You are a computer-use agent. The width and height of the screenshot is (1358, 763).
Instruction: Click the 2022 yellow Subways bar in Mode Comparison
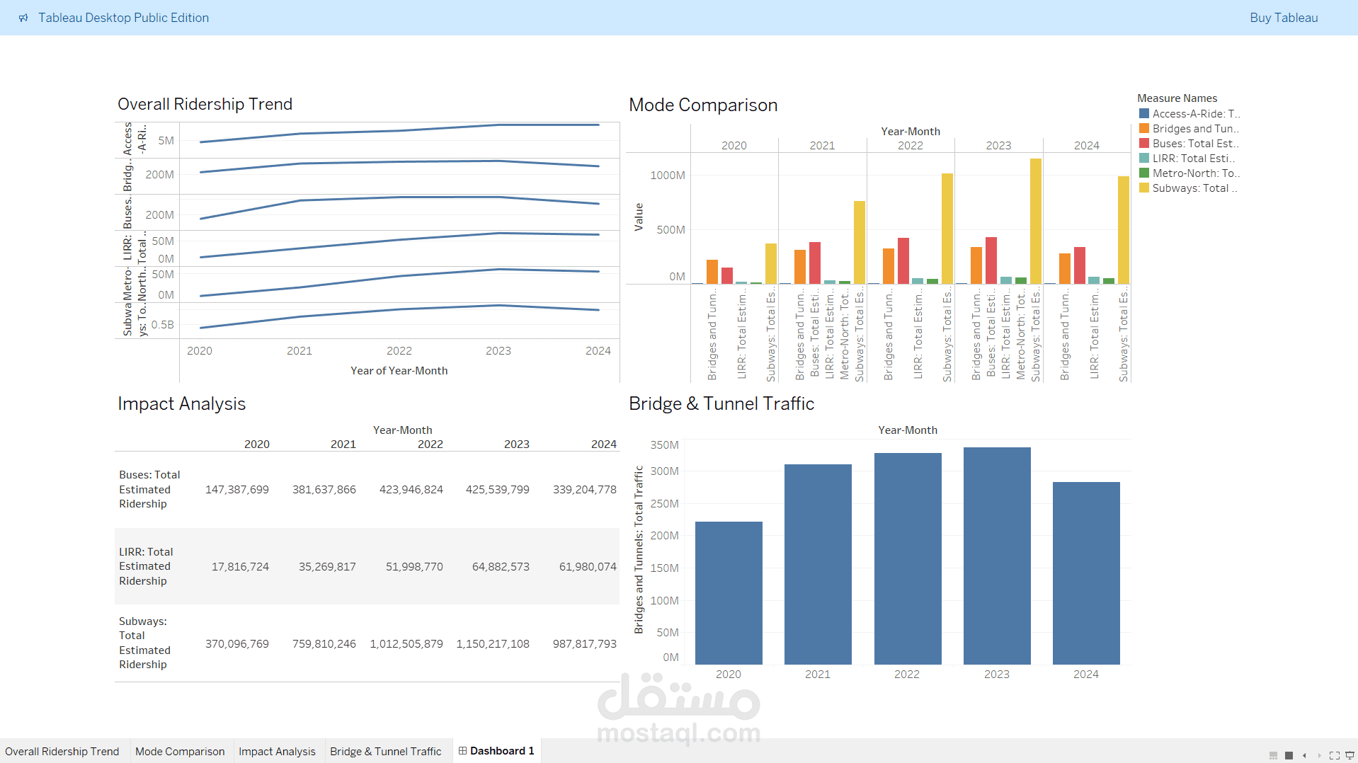tap(947, 229)
